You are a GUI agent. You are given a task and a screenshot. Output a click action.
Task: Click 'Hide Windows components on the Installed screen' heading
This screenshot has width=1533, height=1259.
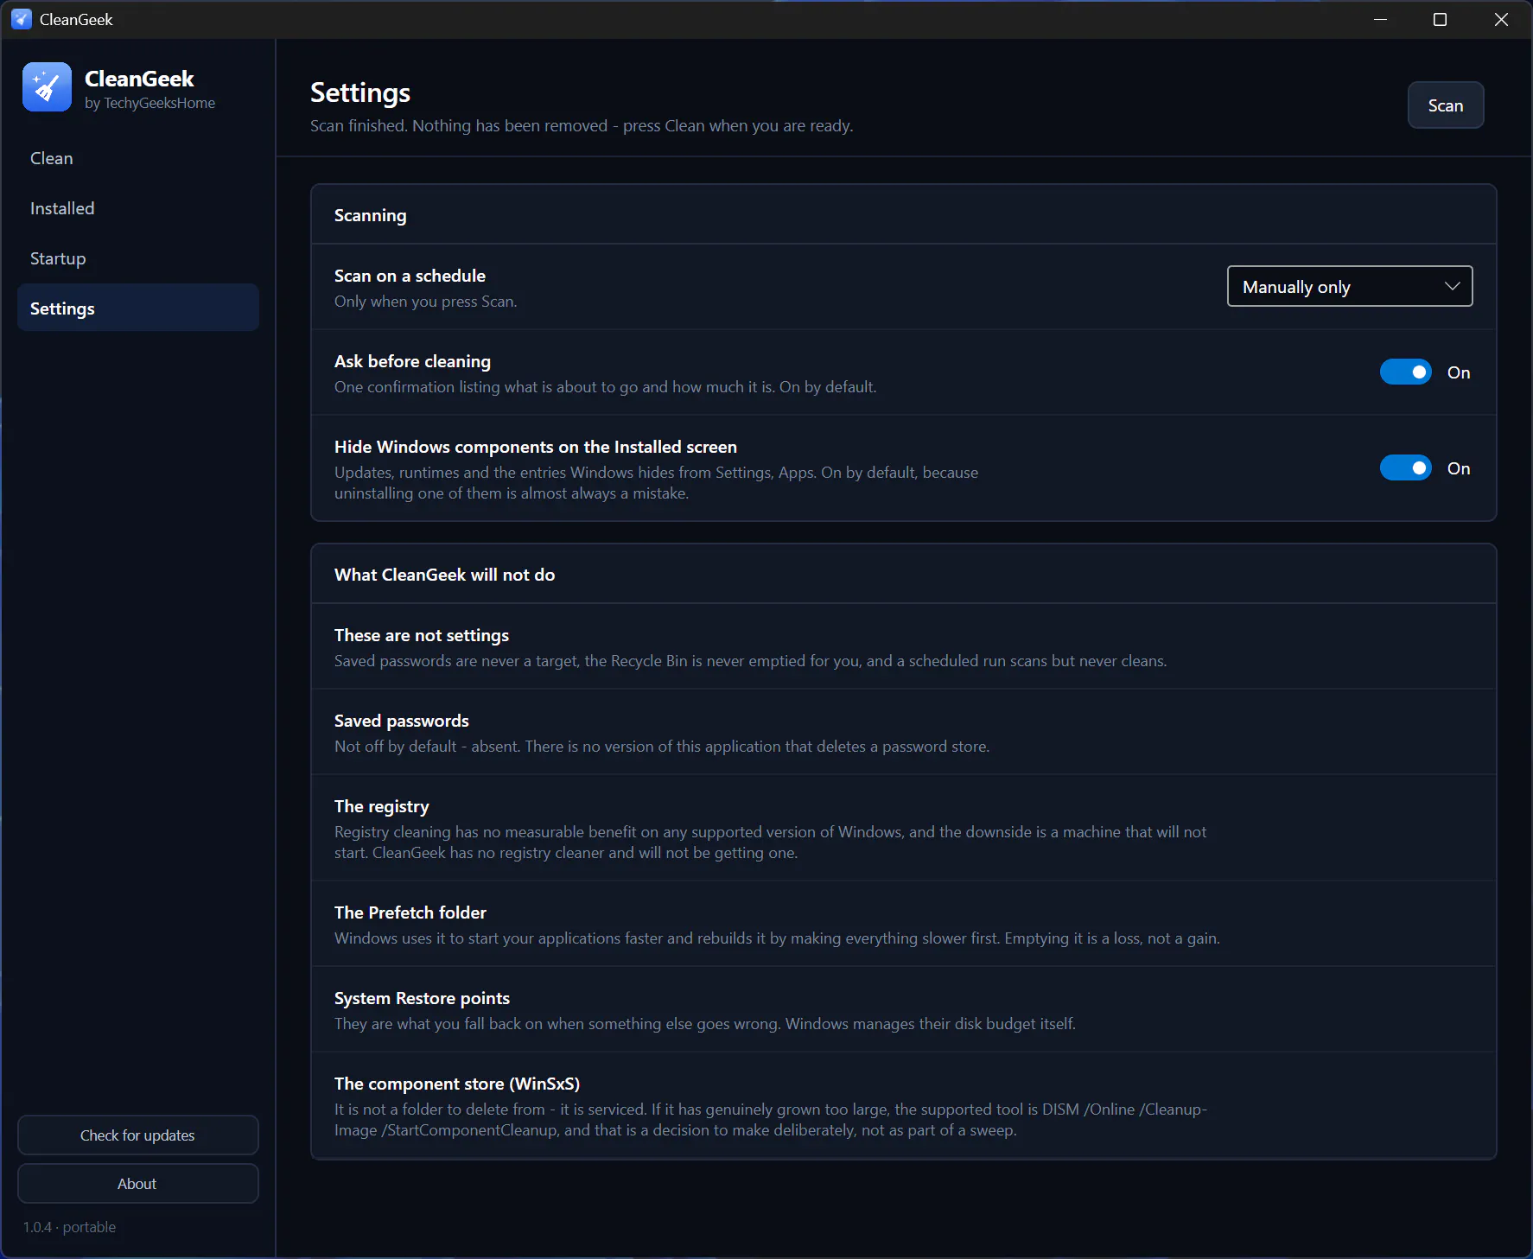pos(536,447)
